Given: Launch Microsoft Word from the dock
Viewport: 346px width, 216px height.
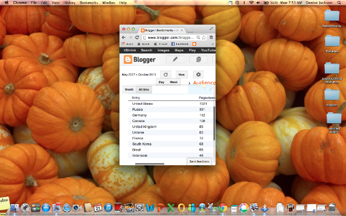Looking at the screenshot, I should click(x=150, y=207).
